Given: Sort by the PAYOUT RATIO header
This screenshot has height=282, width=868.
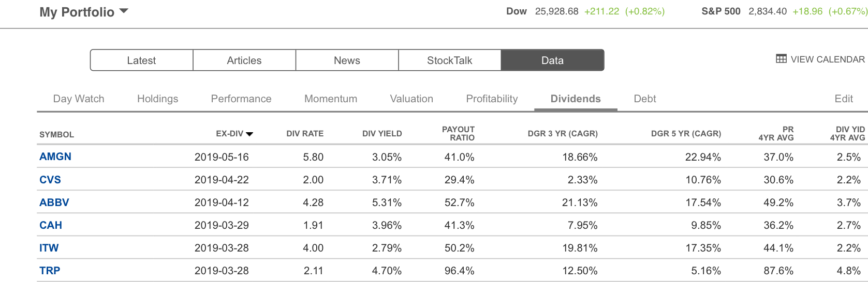Looking at the screenshot, I should (x=458, y=133).
